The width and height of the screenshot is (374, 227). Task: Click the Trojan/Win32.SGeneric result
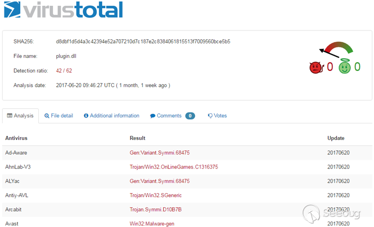pyautogui.click(x=155, y=195)
